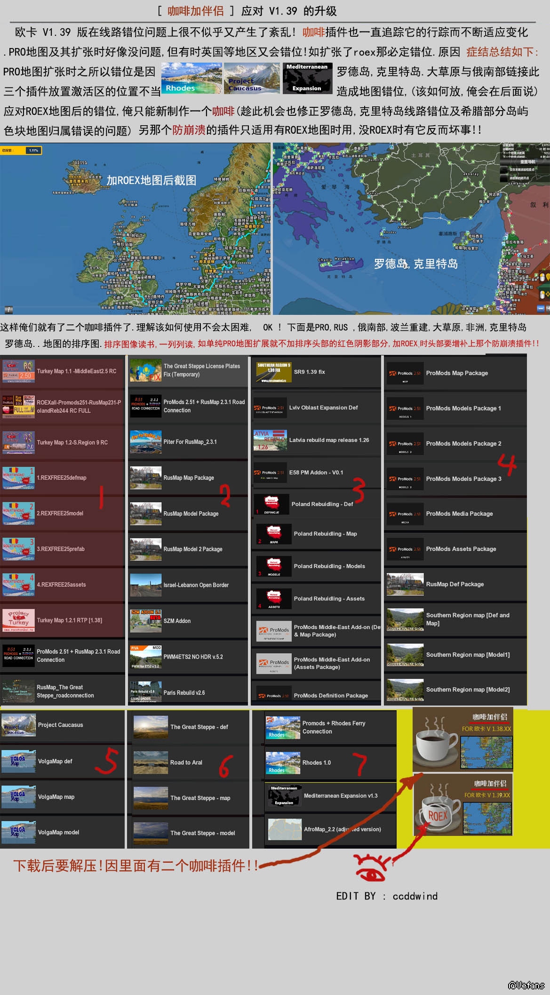This screenshot has height=995, width=550.
Task: Click the "ProMods Models Package 1" row
Action: pyautogui.click(x=455, y=409)
